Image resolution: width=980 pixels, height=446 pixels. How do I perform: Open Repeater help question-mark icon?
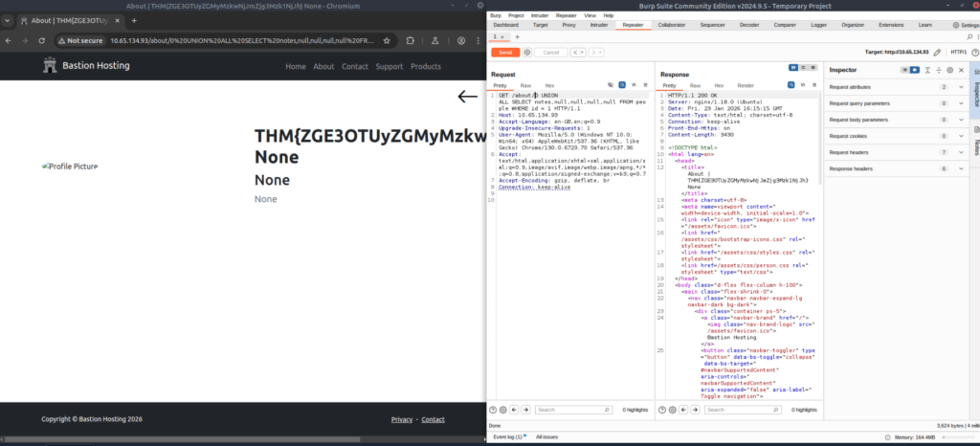[x=975, y=53]
